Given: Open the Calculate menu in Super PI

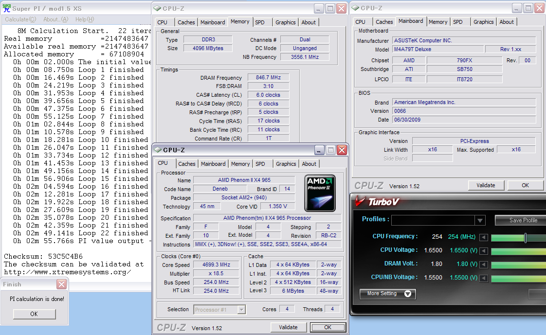Looking at the screenshot, I should pos(20,19).
